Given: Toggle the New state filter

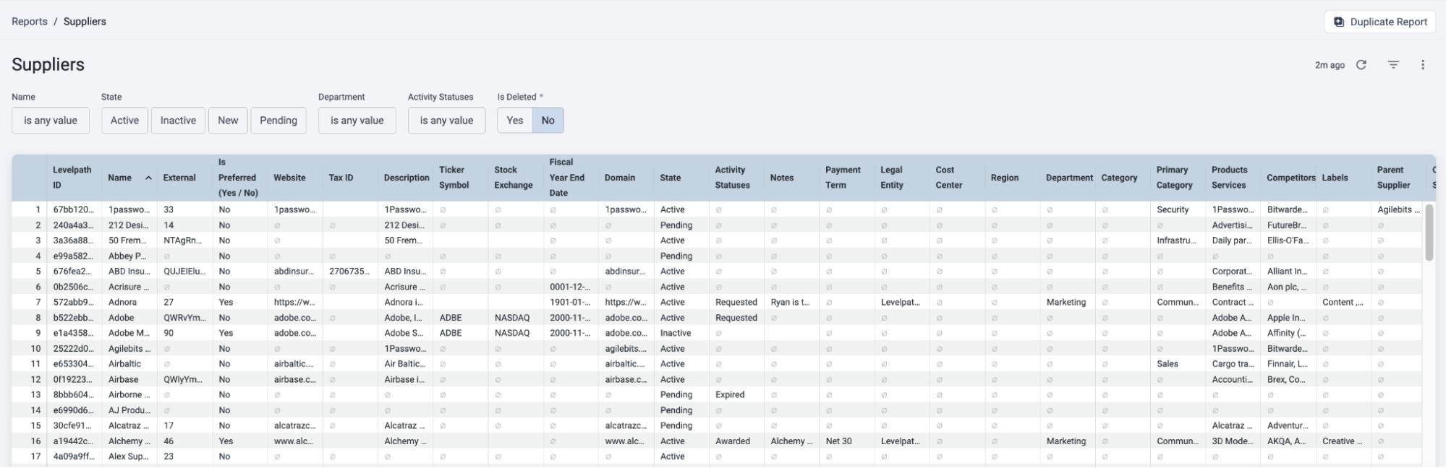Looking at the screenshot, I should click(228, 121).
